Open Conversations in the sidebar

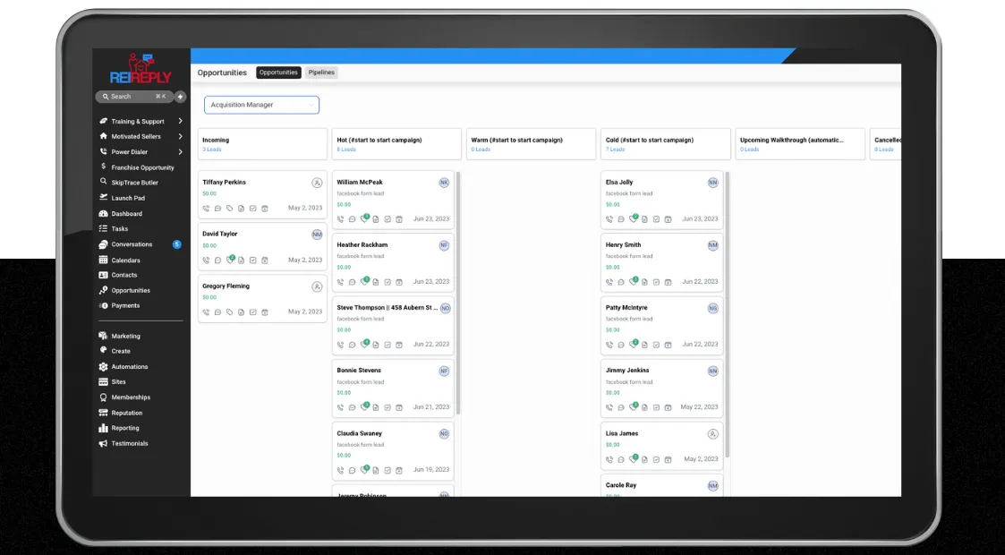pyautogui.click(x=132, y=244)
